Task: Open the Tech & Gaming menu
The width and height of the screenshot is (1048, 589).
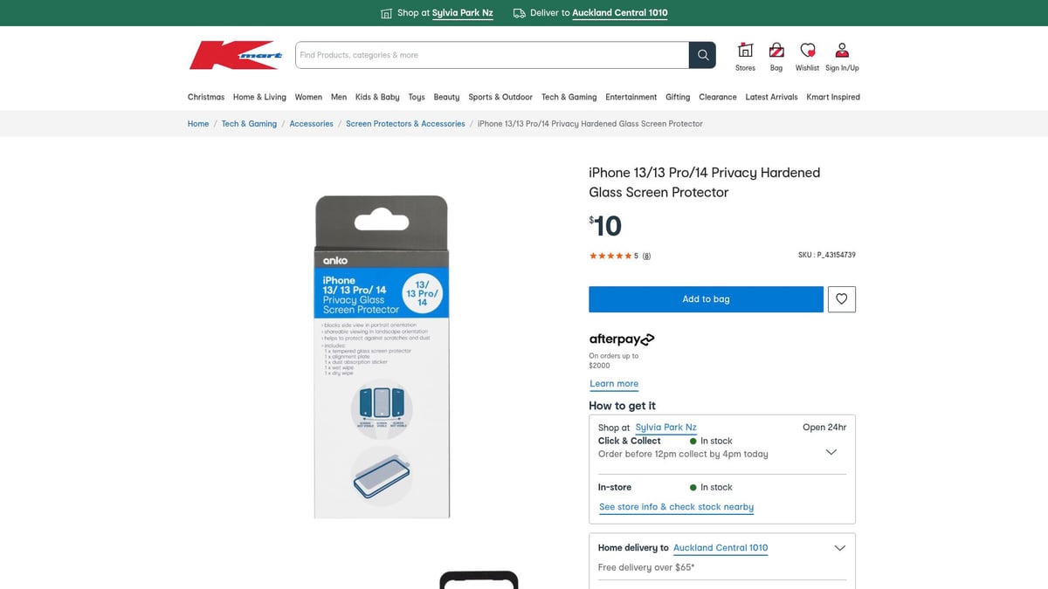Action: [569, 97]
